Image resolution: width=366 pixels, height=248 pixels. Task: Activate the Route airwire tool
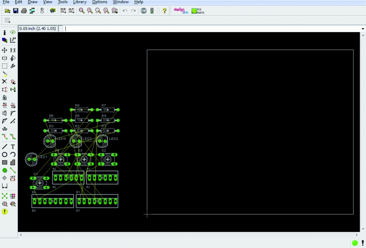pyautogui.click(x=4, y=137)
